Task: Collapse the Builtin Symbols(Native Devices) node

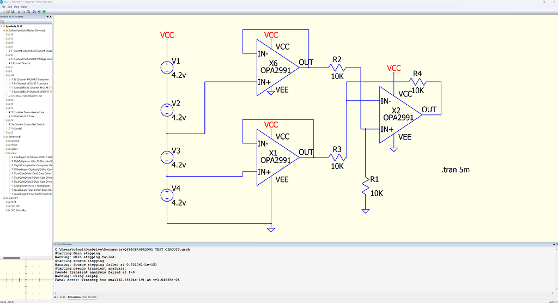Action: click(x=4, y=31)
